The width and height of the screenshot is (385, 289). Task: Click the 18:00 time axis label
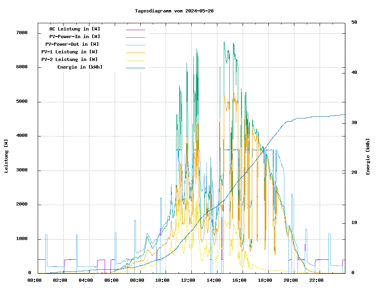pos(265,280)
